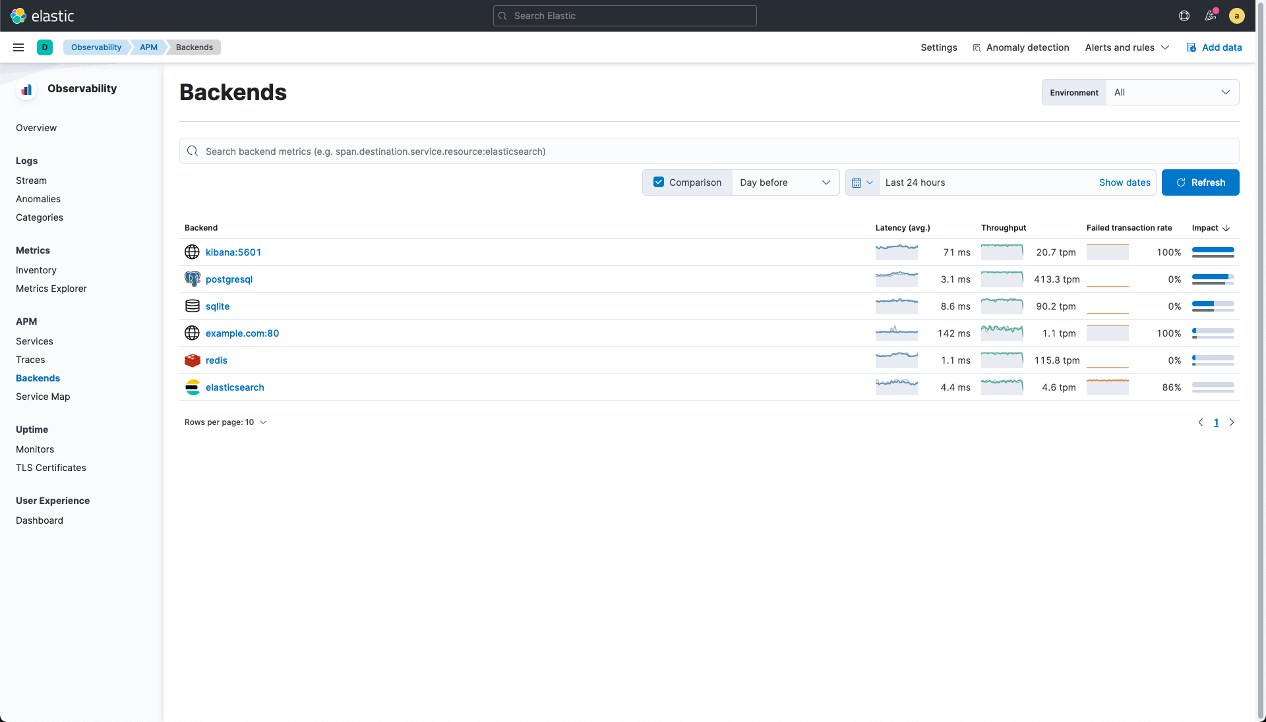Viewport: 1266px width, 722px height.
Task: Expand the Rows per page selector
Action: [226, 422]
